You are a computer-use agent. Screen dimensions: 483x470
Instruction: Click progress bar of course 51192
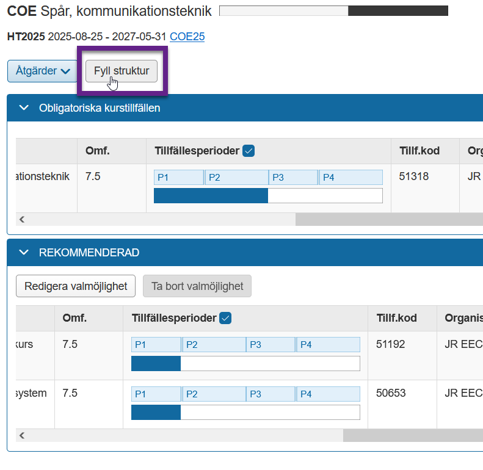245,364
